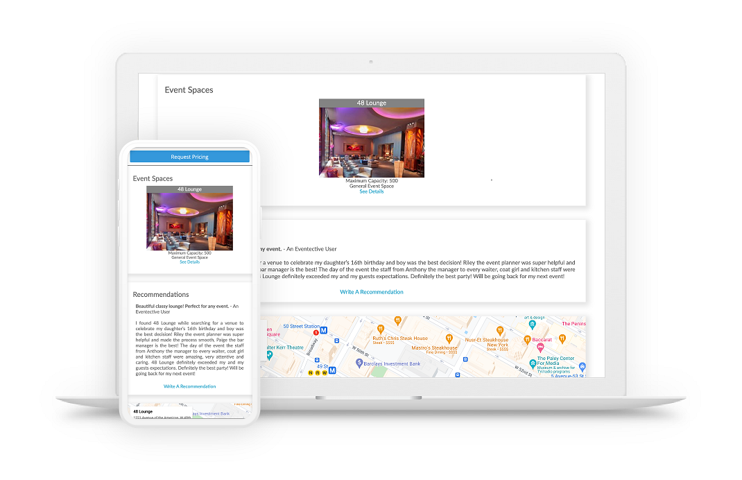Screen dimensions: 742x480
Task: Click the Barclays Investment Bank map label
Action: coord(392,364)
